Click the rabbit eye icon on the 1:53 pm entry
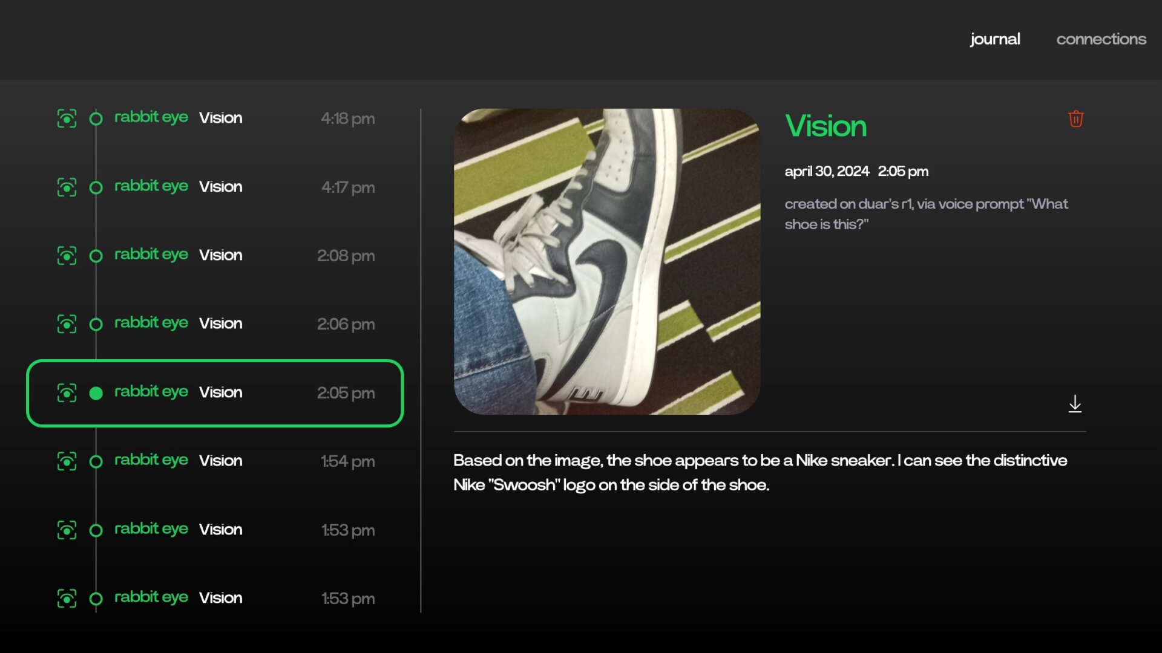Viewport: 1162px width, 653px height. click(x=67, y=530)
